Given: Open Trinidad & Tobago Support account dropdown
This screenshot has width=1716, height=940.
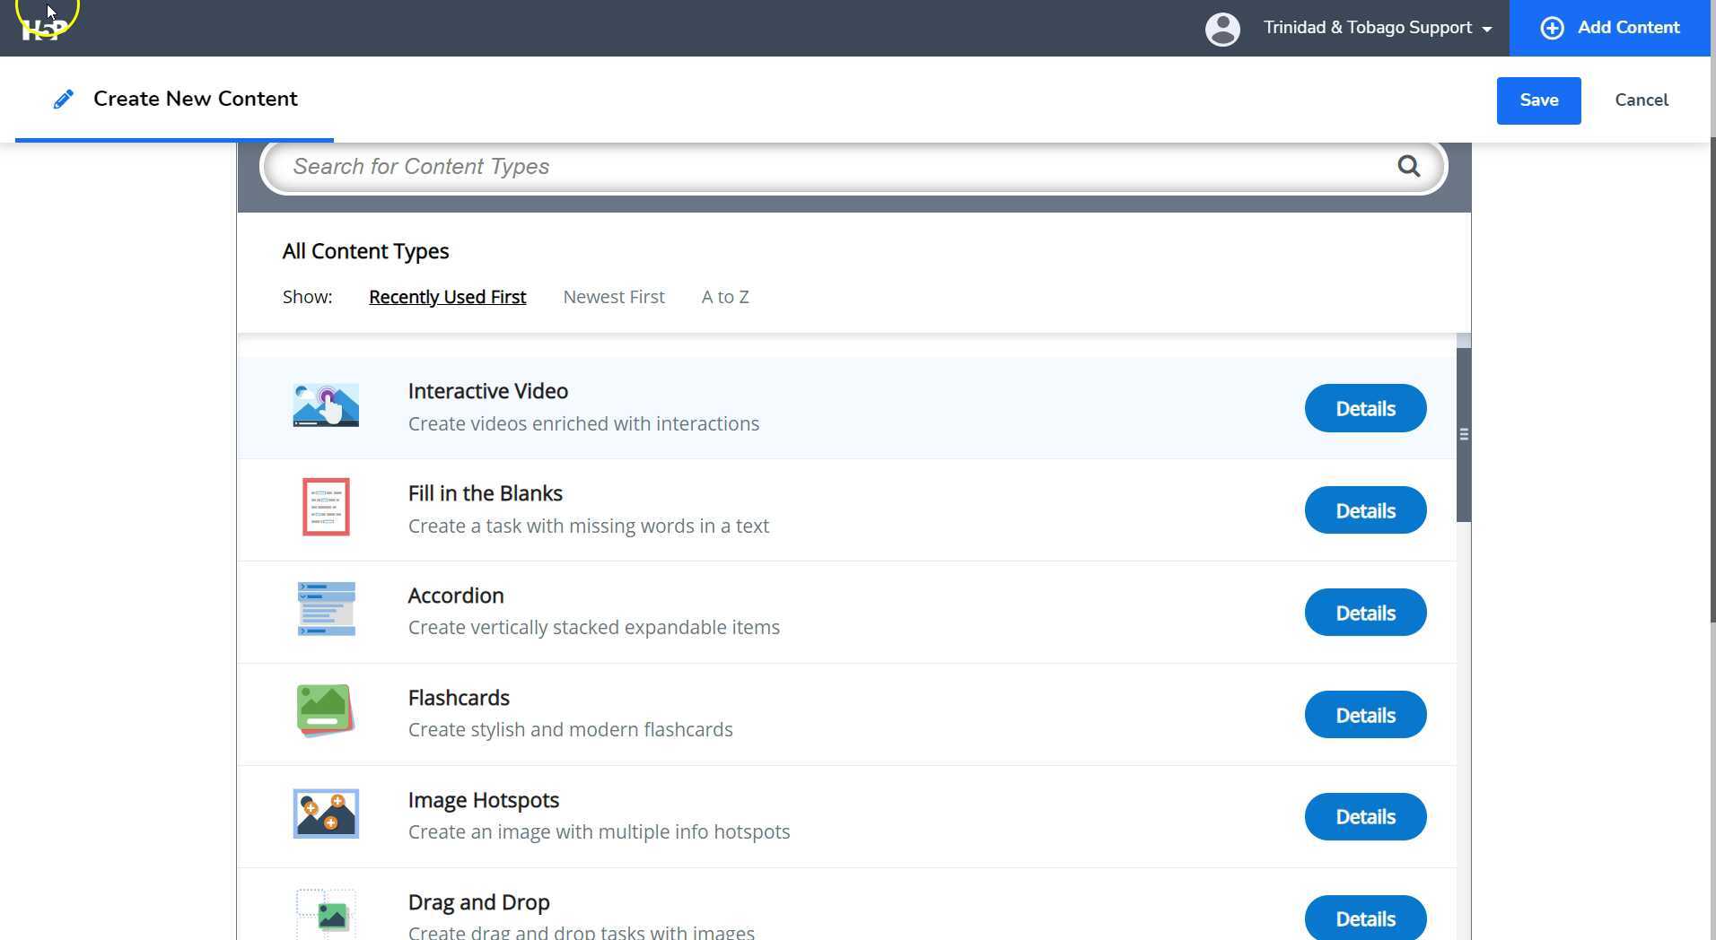Looking at the screenshot, I should tap(1377, 28).
